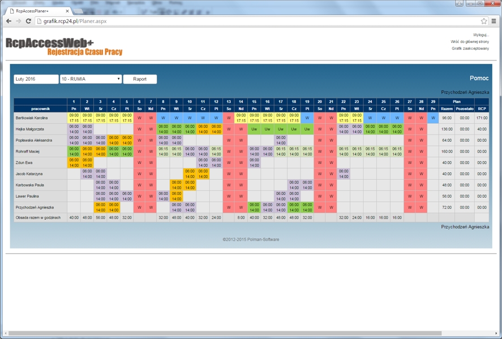502x339 pixels.
Task: Select employee row Bartkowiak Karolina
Action: point(32,118)
